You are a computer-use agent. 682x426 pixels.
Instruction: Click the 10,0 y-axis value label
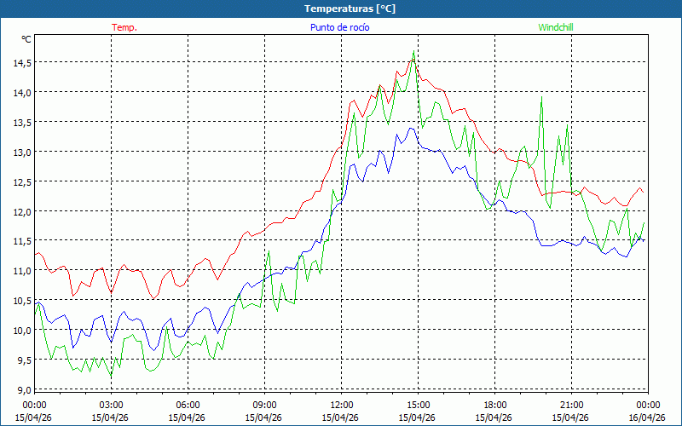point(21,331)
